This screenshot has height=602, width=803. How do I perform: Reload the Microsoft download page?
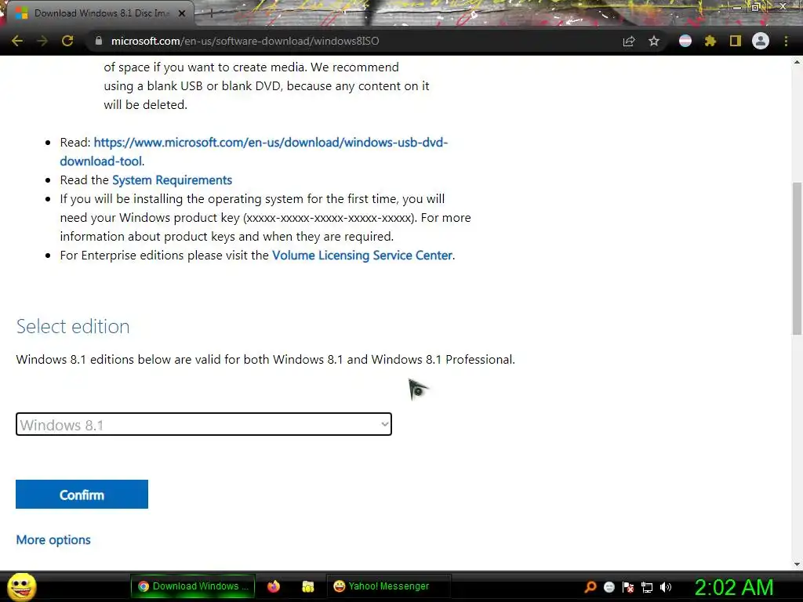(67, 41)
